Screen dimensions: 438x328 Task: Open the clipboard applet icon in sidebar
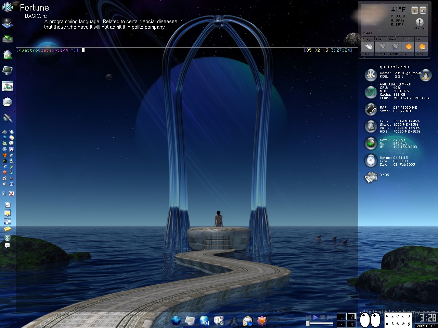(8, 205)
